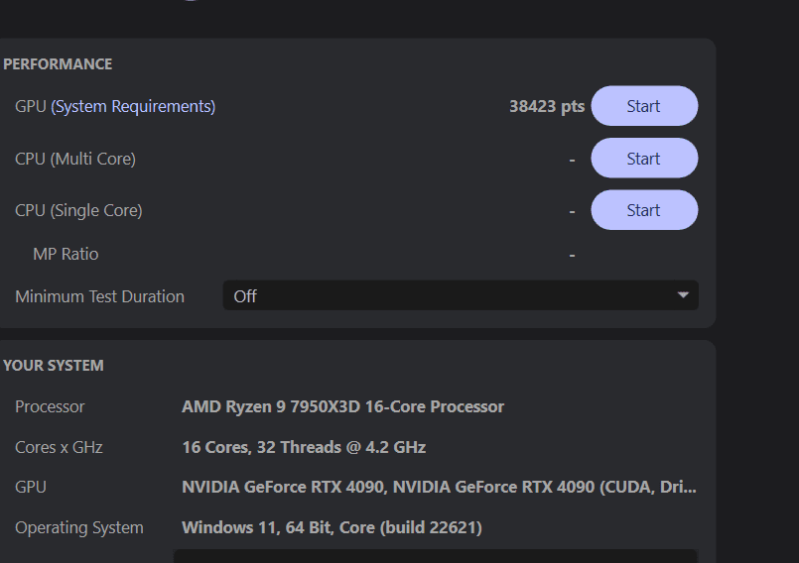Select the 16 Cores, 32 Threads value
This screenshot has width=799, height=563.
point(304,447)
